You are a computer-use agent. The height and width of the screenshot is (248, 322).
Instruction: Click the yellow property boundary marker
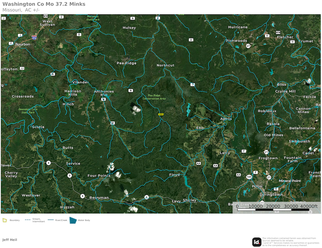[x=161, y=114]
